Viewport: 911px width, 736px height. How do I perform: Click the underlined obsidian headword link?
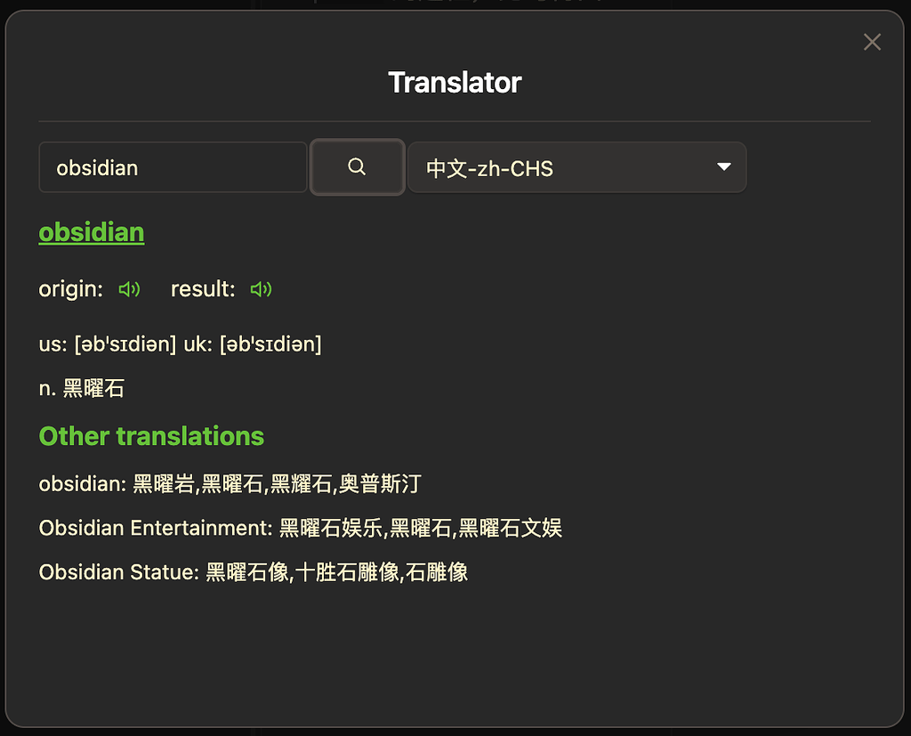click(91, 231)
